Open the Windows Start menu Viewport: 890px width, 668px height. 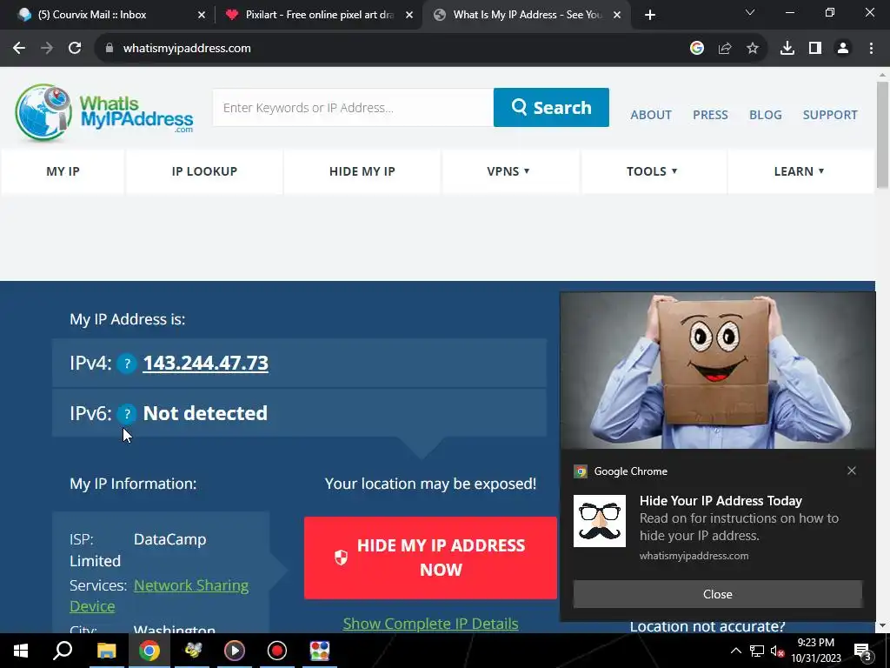click(21, 651)
